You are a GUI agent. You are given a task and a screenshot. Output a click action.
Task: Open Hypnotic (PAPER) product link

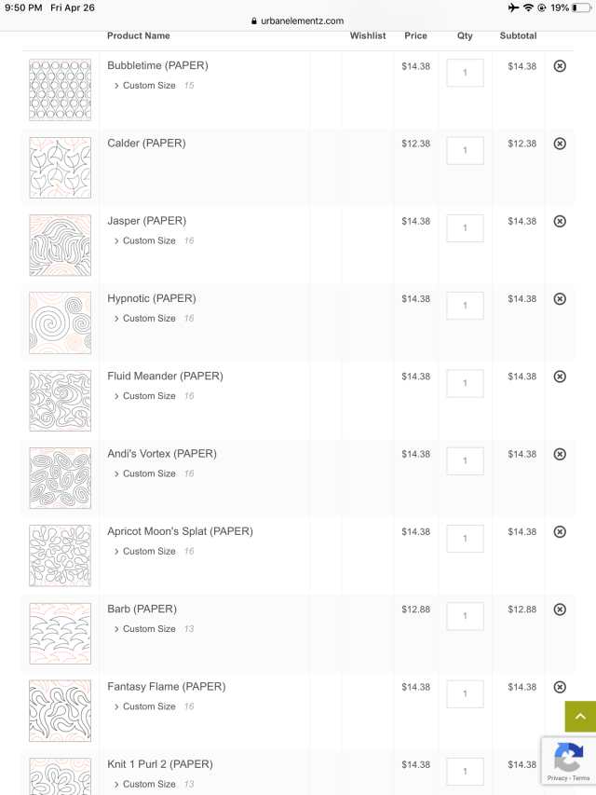151,299
